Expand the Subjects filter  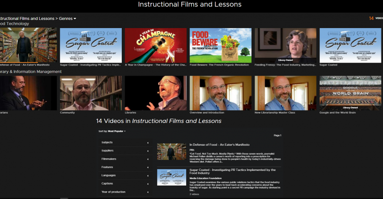coord(125,142)
